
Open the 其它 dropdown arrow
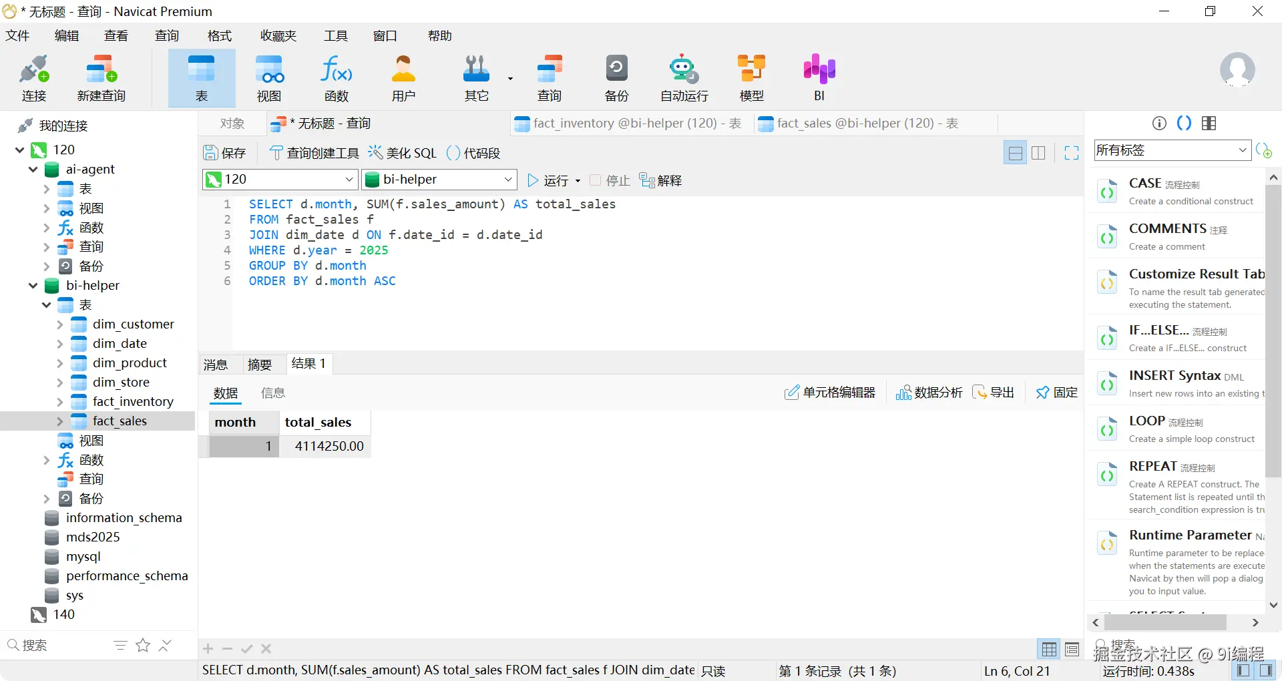[x=510, y=79]
